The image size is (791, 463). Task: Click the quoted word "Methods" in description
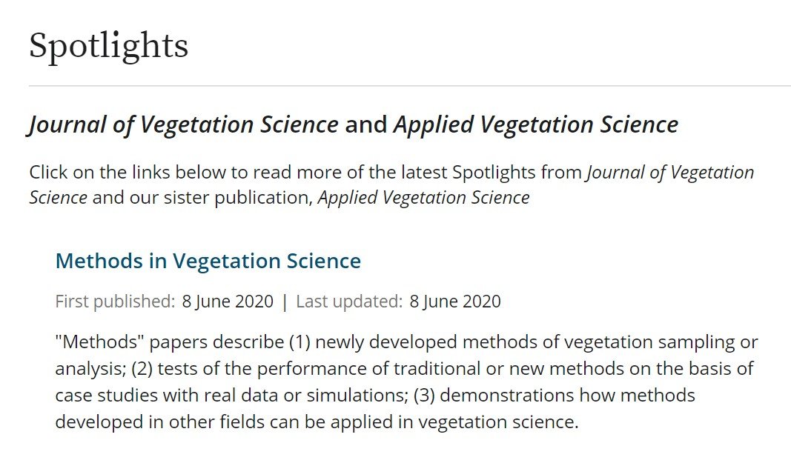coord(100,342)
